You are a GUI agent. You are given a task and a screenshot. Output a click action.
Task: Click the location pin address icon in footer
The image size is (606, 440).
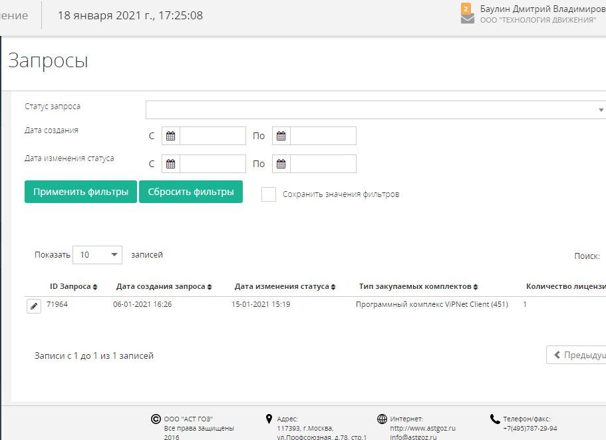point(269,419)
